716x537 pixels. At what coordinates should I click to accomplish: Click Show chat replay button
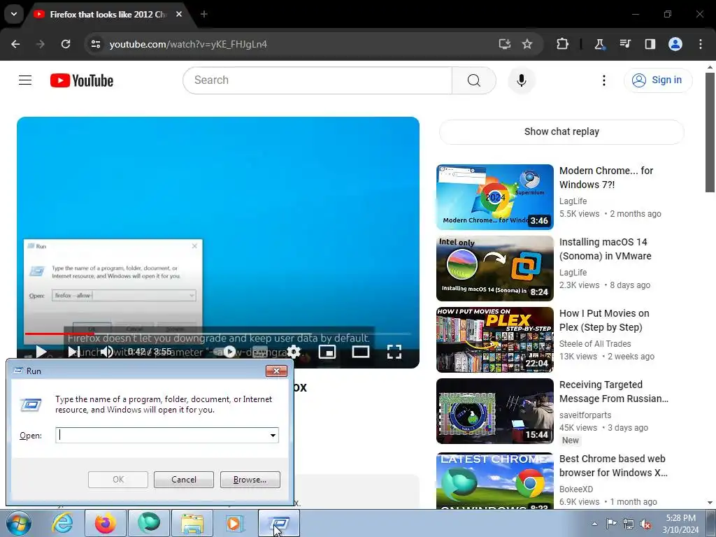tap(561, 132)
